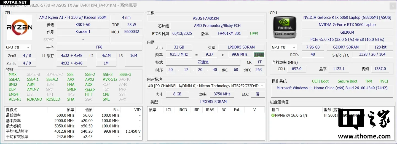Click the AVX-512 feature flag

point(110,79)
